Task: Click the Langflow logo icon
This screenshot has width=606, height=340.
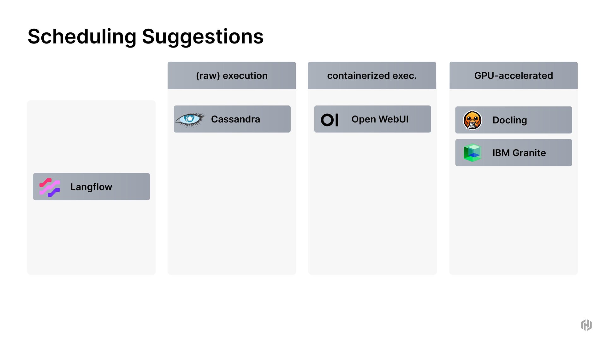Action: (x=50, y=187)
